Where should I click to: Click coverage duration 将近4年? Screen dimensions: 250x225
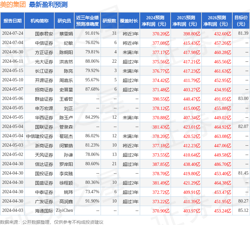click(130, 43)
